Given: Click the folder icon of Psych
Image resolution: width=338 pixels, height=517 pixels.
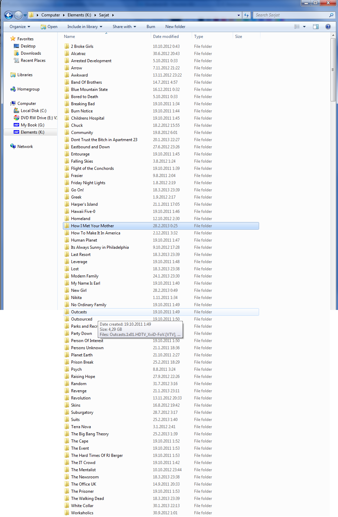Looking at the screenshot, I should [x=67, y=369].
